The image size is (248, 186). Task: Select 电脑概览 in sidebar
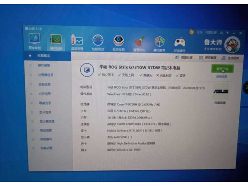pyautogui.click(x=48, y=56)
